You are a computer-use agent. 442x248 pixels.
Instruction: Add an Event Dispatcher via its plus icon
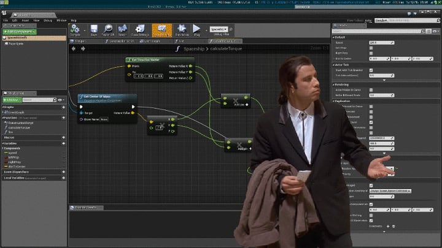click(x=63, y=172)
